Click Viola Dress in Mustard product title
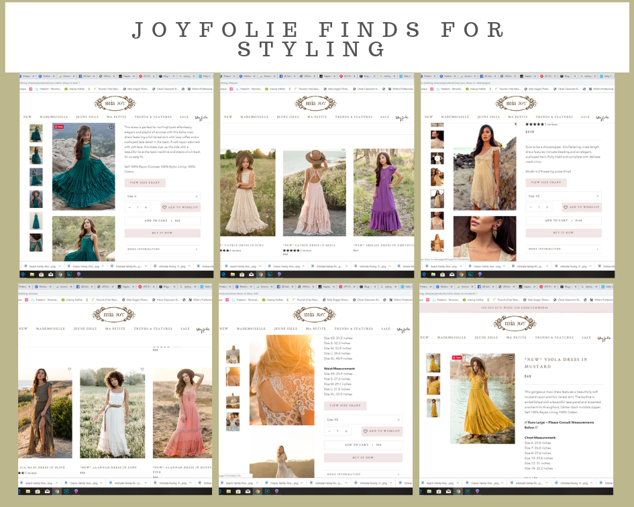Image resolution: width=634 pixels, height=507 pixels. point(556,363)
